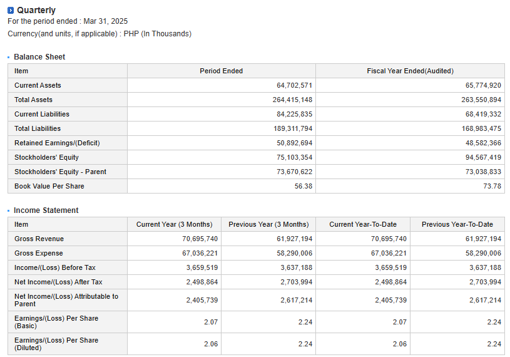Select the Total Assets row label
Screen dimensions: 510x357
[33, 100]
